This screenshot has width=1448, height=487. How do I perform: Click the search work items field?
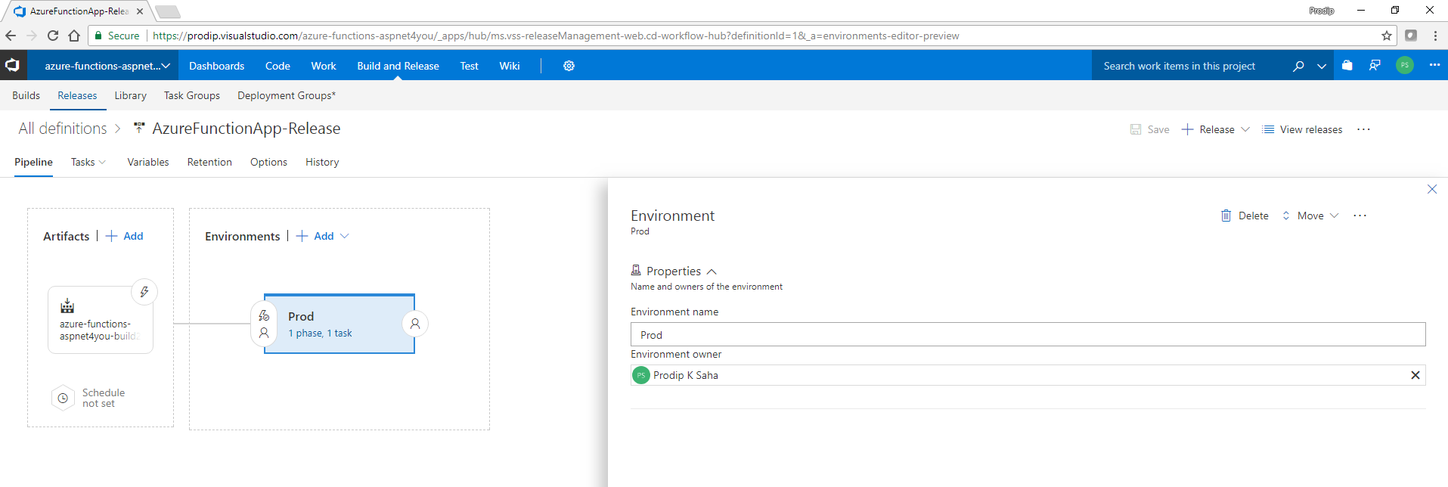(x=1191, y=66)
